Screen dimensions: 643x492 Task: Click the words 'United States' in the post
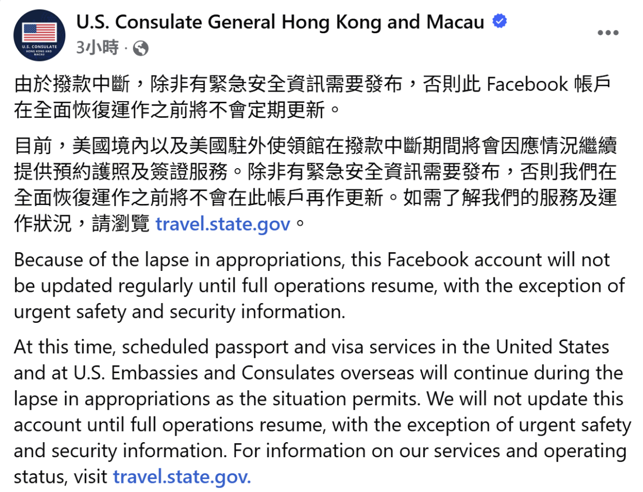(x=552, y=347)
